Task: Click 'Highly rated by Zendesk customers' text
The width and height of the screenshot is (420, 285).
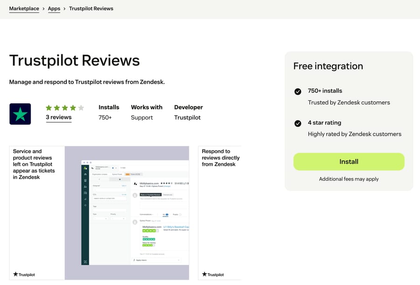Action: tap(355, 134)
